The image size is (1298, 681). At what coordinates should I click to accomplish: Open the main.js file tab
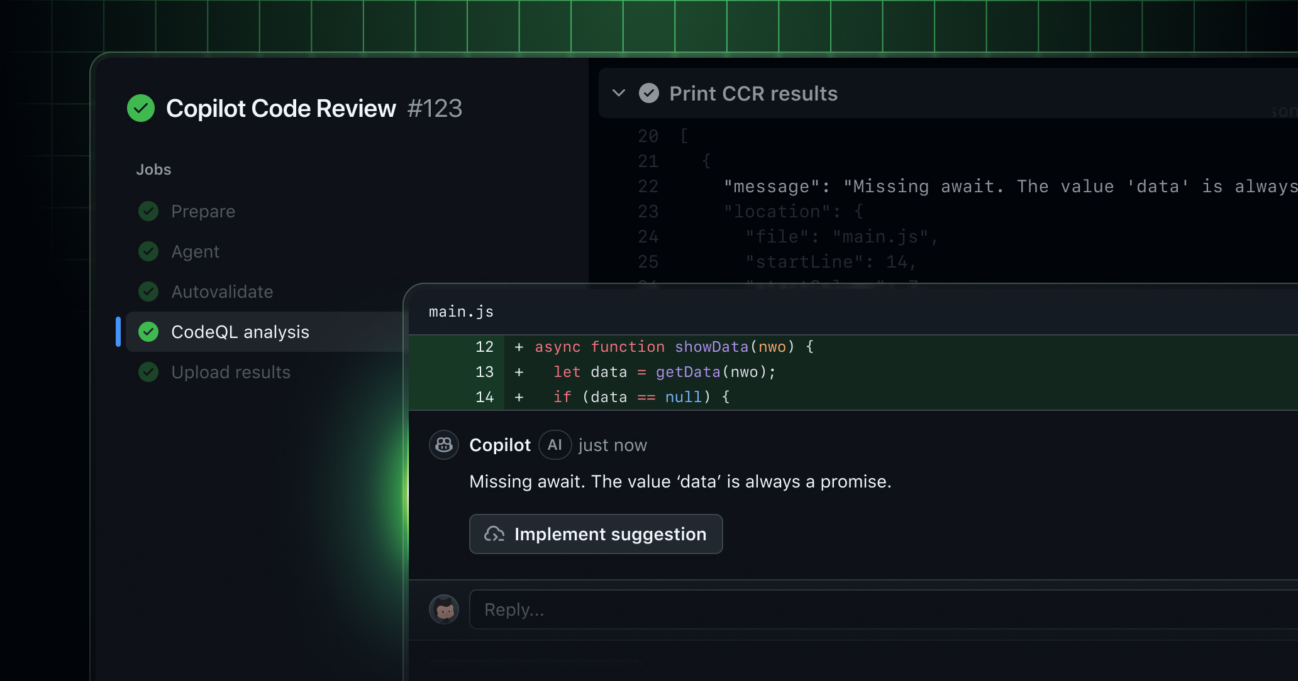(461, 311)
